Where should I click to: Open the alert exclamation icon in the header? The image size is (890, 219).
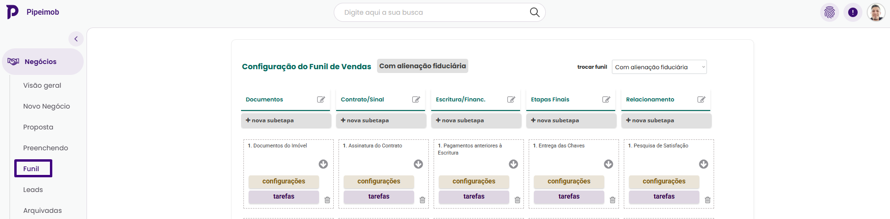coord(853,12)
